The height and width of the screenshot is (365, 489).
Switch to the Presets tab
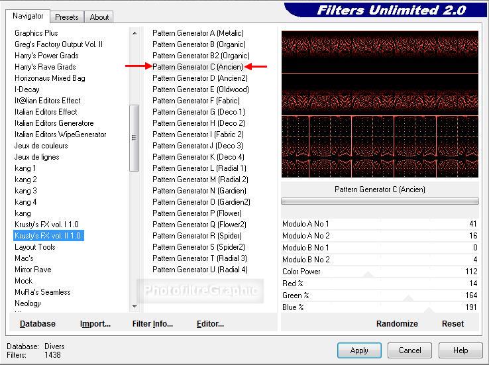pos(67,17)
